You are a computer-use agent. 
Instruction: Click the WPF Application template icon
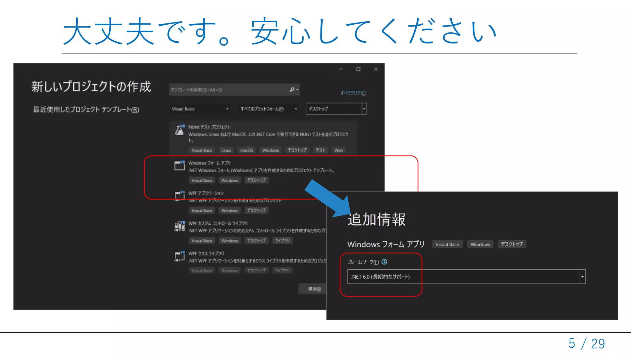(180, 196)
